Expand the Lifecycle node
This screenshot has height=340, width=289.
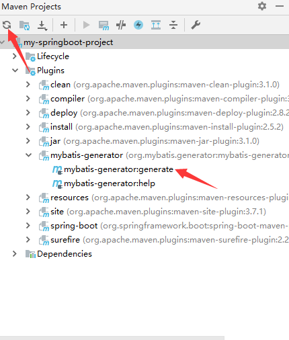(15, 56)
